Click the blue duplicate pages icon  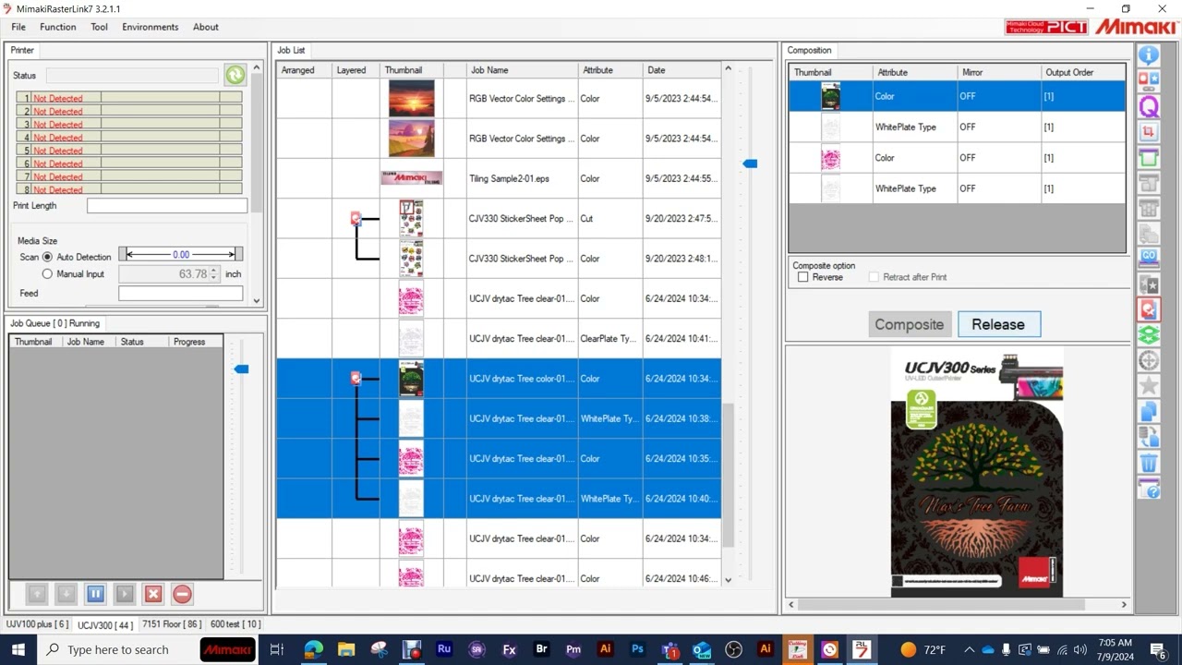tap(1148, 411)
